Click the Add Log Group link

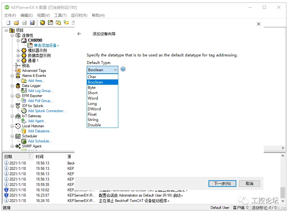coord(41,91)
